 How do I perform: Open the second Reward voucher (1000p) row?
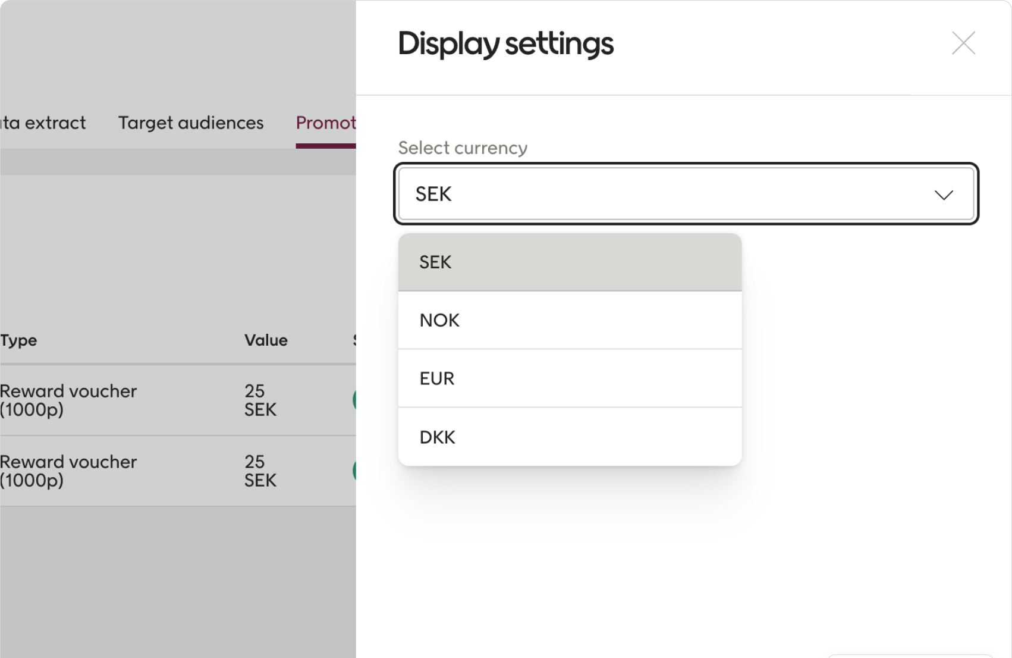pyautogui.click(x=68, y=471)
